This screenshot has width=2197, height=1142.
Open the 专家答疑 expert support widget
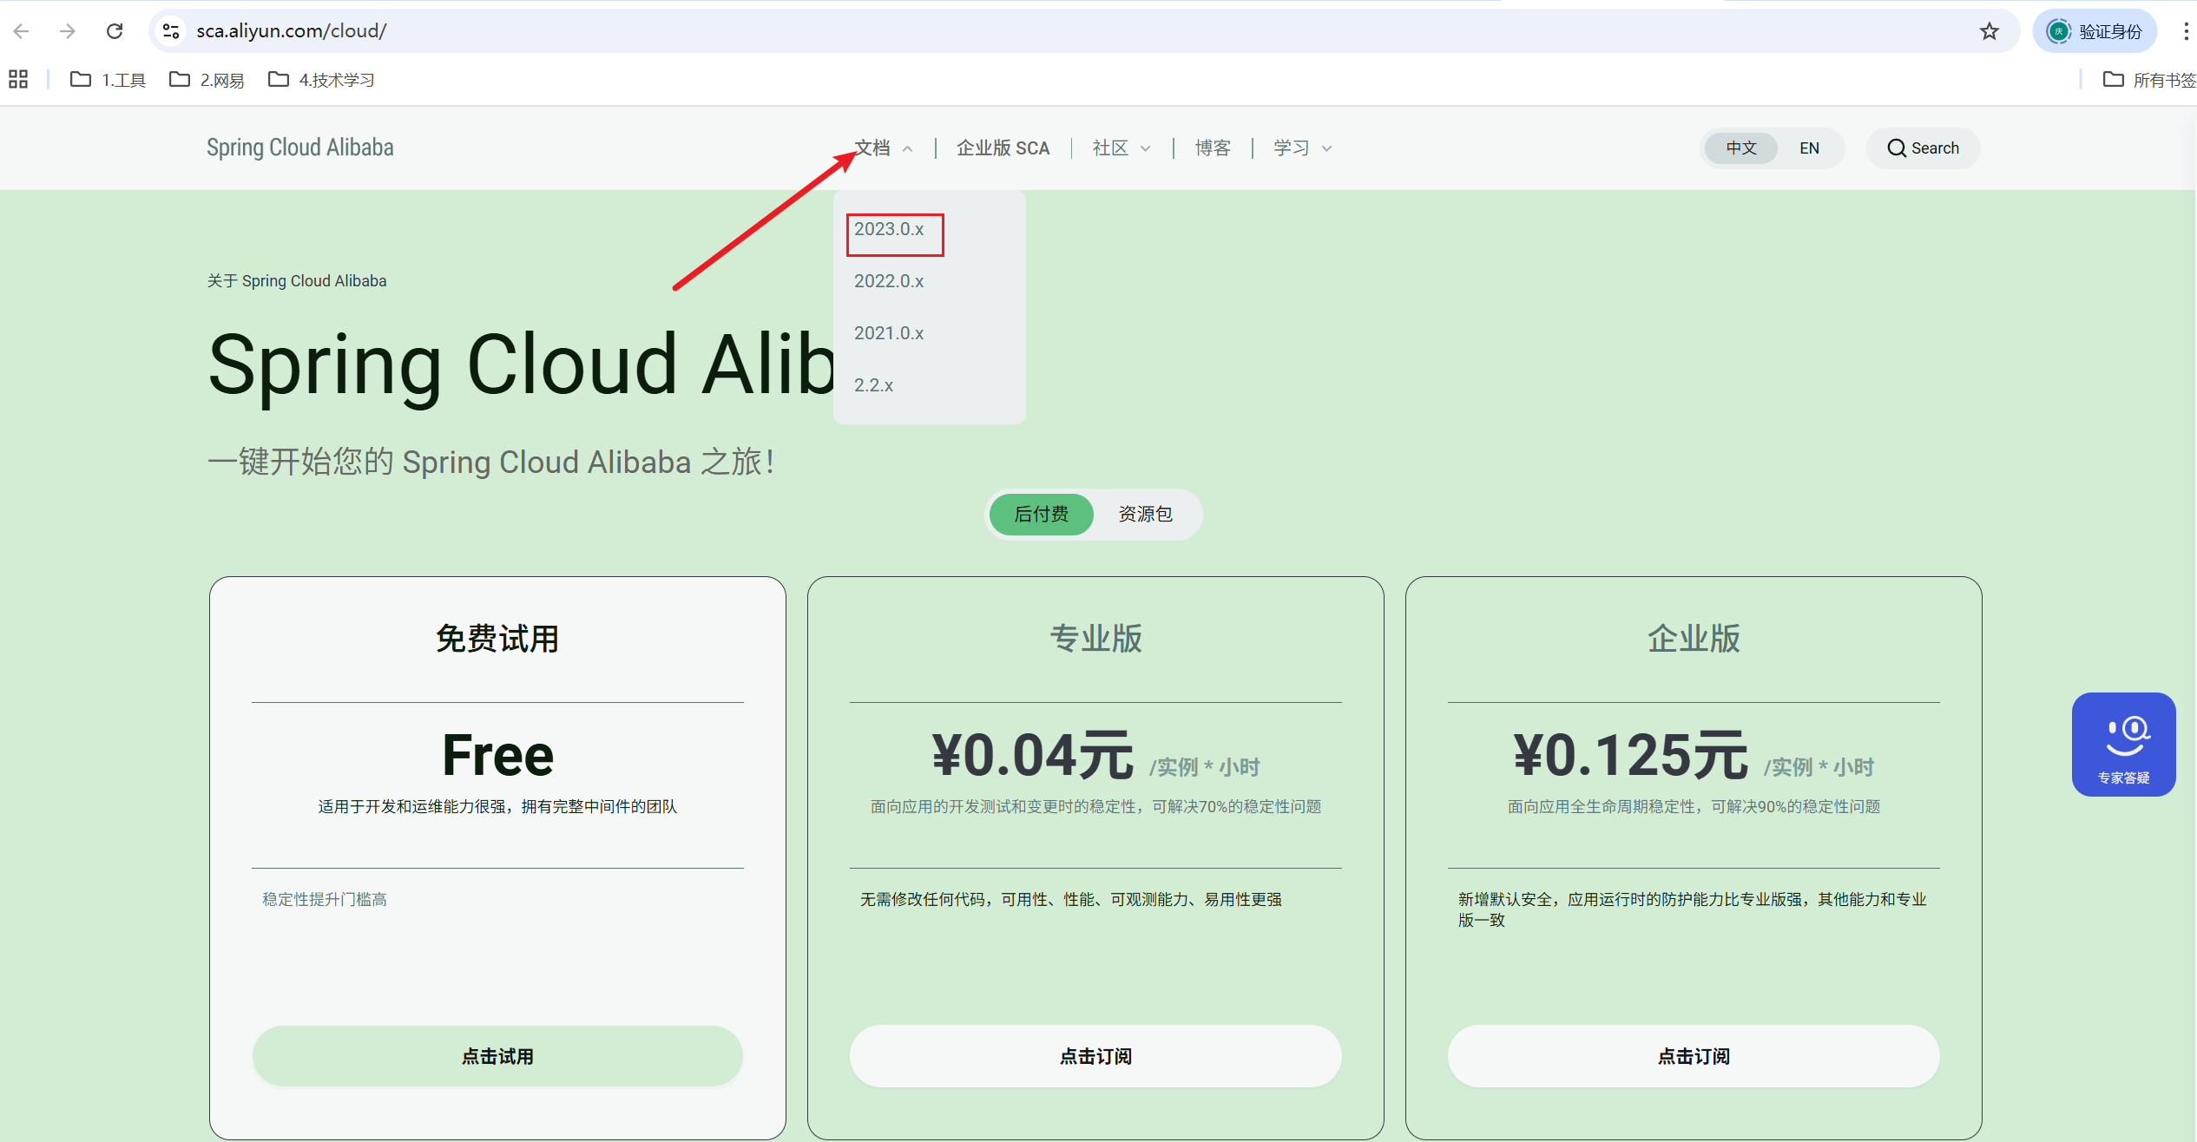[x=2122, y=745]
